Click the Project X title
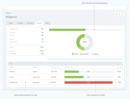This screenshot has height=99, width=130. [x=11, y=17]
